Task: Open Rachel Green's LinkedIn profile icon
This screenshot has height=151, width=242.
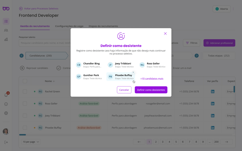Action: 212,92
